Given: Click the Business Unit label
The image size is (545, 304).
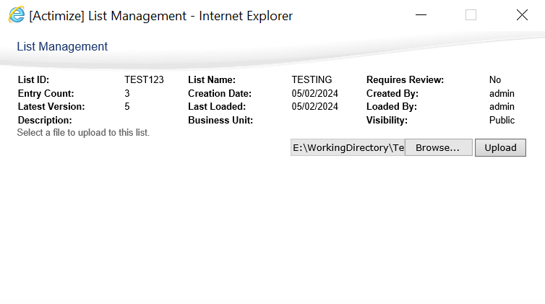Looking at the screenshot, I should (220, 120).
